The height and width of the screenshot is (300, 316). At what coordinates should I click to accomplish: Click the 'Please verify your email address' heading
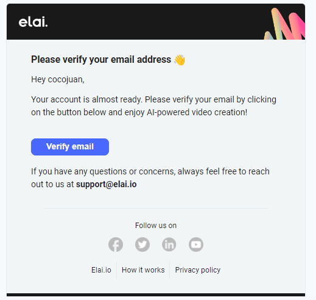[101, 60]
